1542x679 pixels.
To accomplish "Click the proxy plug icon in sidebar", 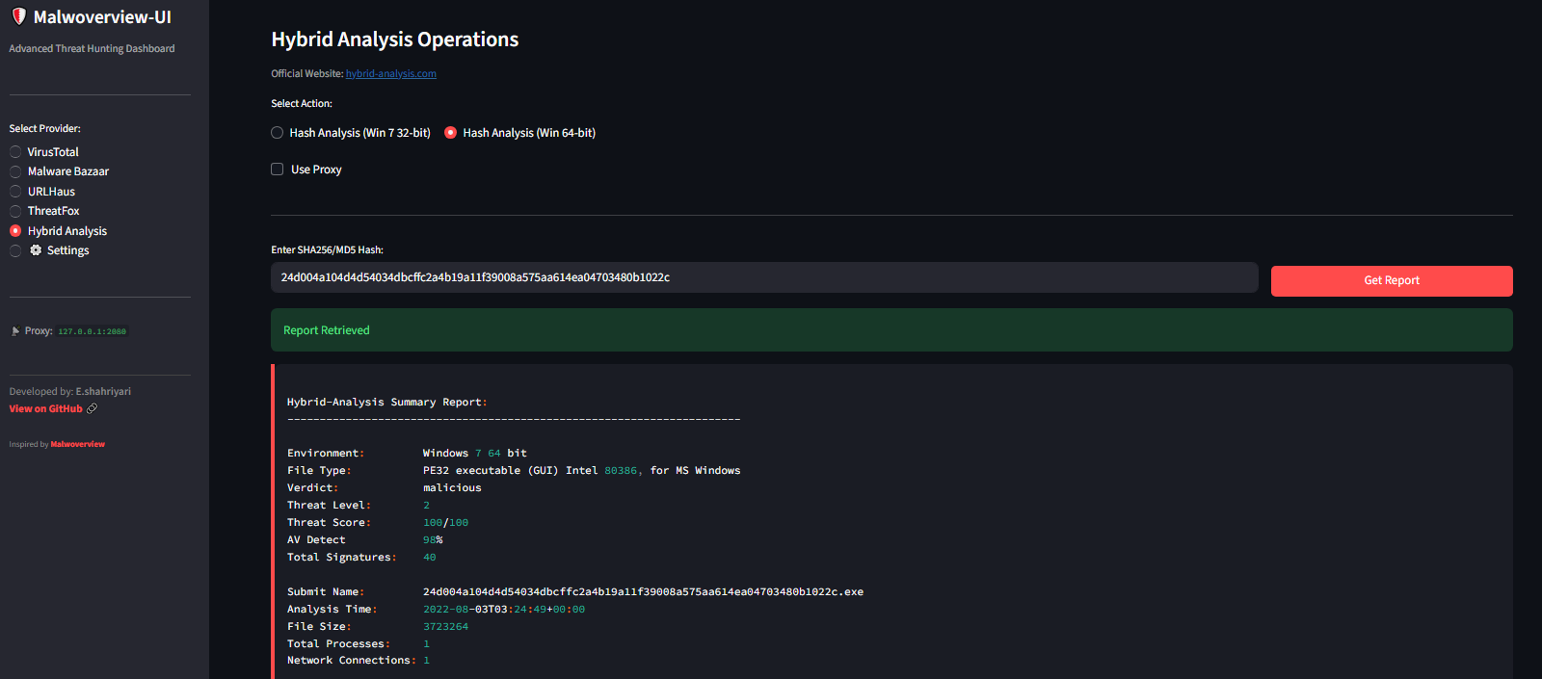I will (x=15, y=331).
